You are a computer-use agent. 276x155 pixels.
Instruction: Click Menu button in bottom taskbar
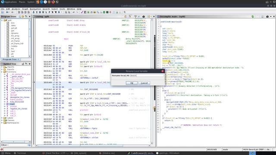(x=6, y=153)
